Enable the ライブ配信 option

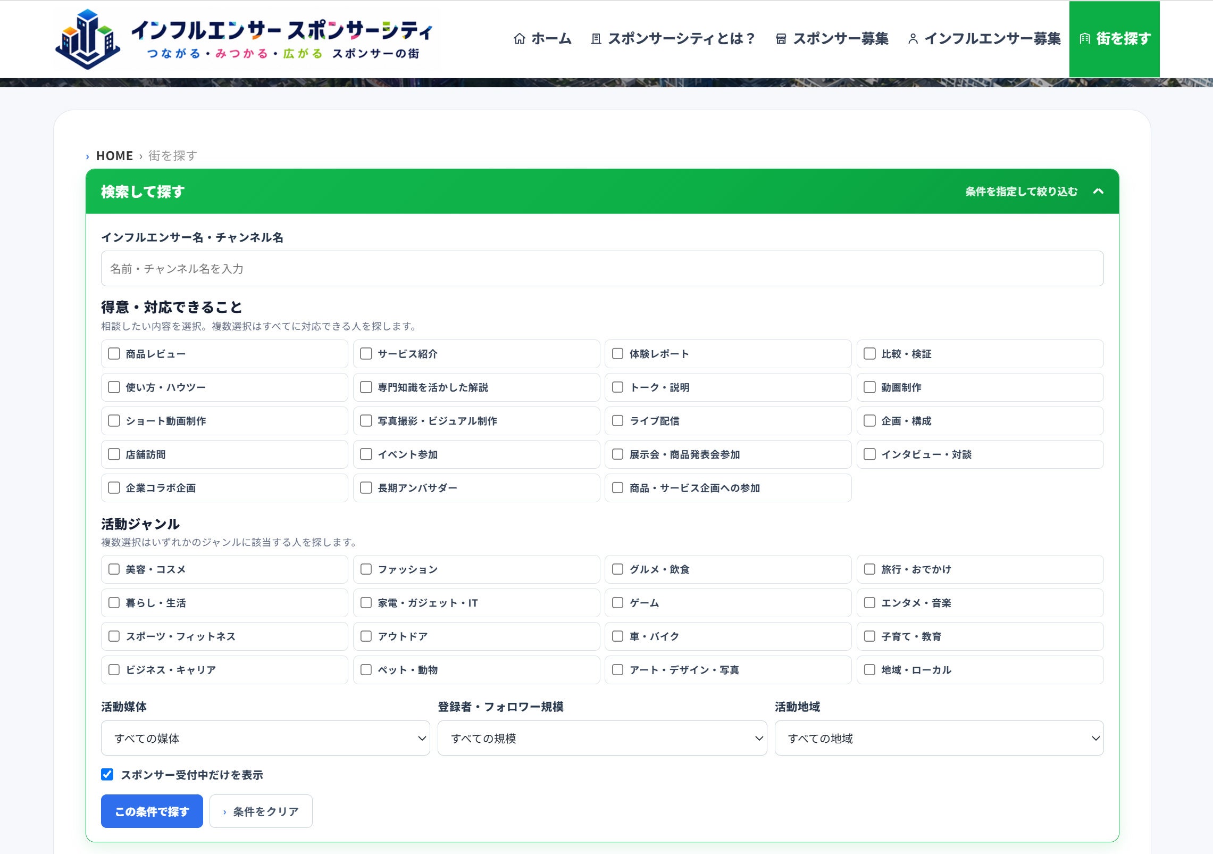point(617,421)
